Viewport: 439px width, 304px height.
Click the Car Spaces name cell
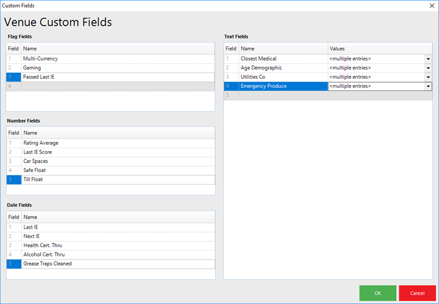[x=35, y=161]
